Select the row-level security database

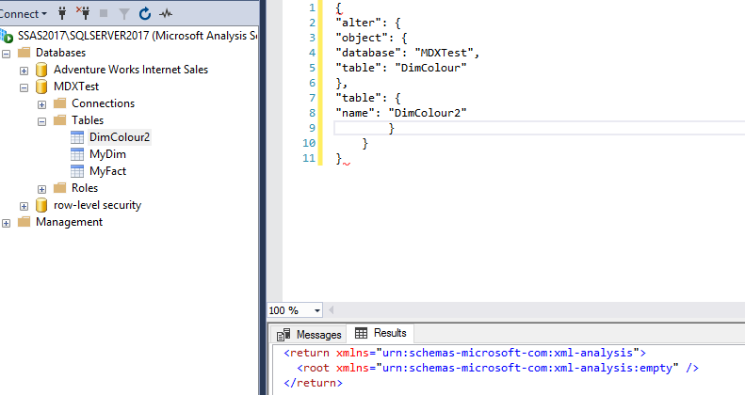97,205
